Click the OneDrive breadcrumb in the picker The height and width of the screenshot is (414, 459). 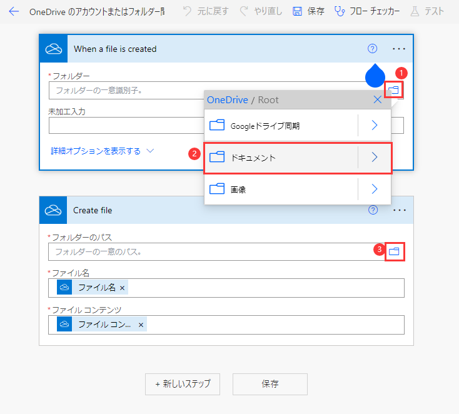(228, 100)
